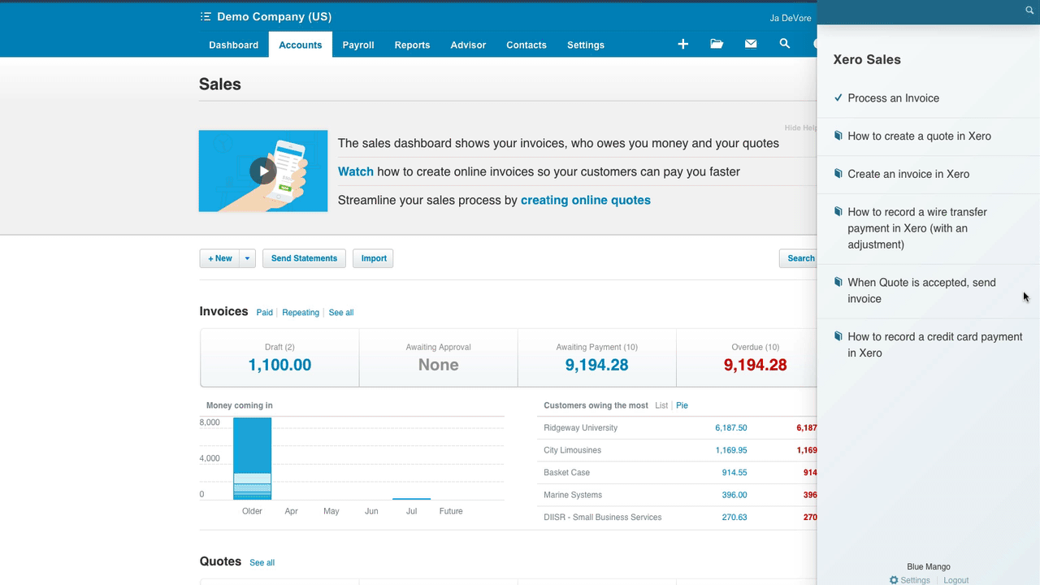The image size is (1040, 585).
Task: Select the Overdue invoices tile
Action: point(755,357)
